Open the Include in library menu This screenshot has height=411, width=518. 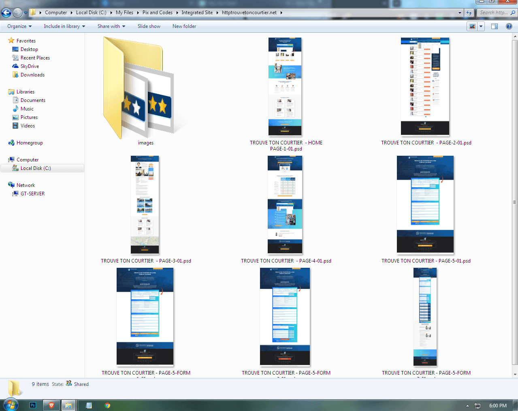point(64,26)
